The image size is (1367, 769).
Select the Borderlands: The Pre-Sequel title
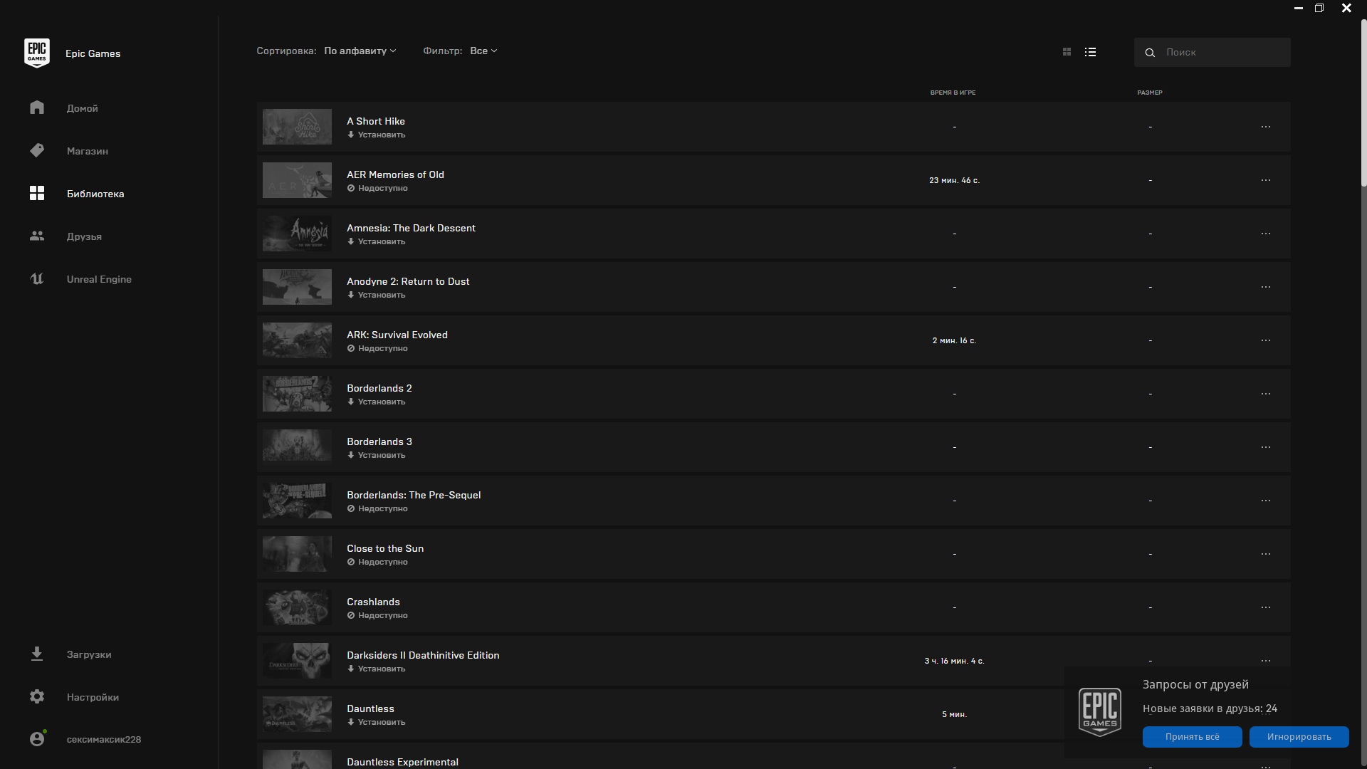click(x=414, y=495)
